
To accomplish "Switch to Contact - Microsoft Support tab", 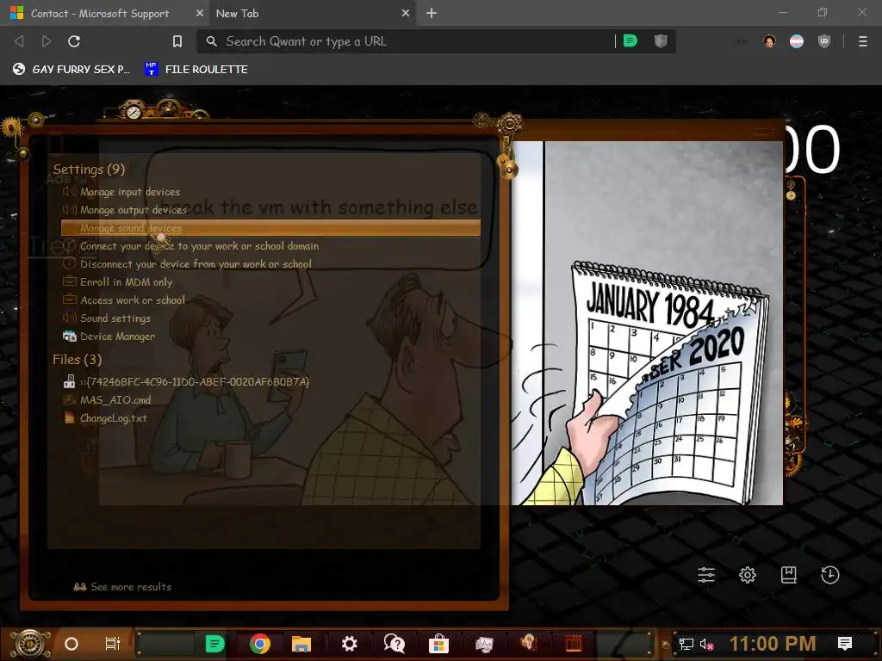I will click(x=100, y=13).
